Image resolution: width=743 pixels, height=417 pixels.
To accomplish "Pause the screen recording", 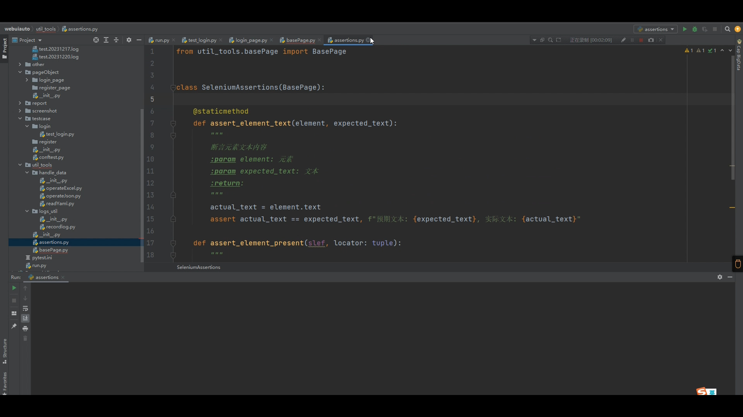I will [x=632, y=40].
